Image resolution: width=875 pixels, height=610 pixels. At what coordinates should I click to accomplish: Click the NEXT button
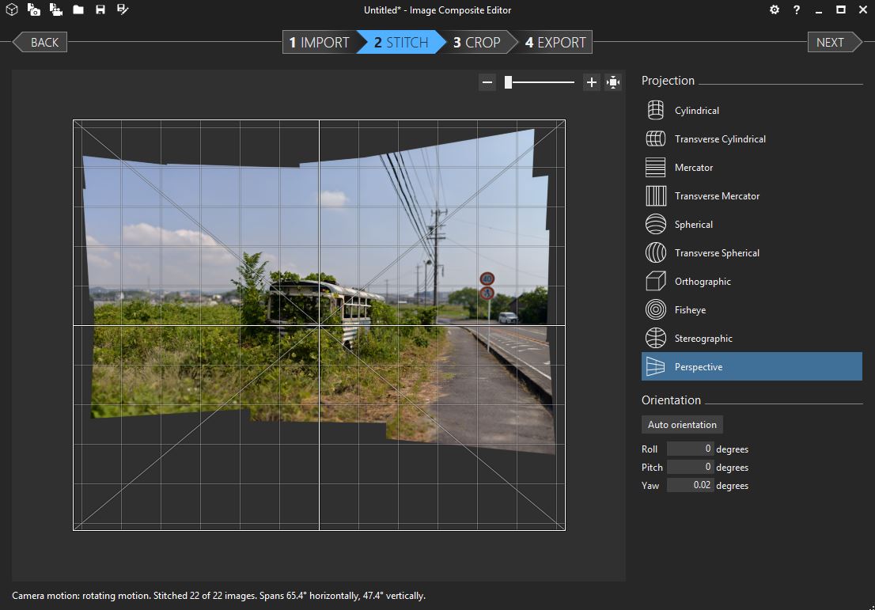point(835,43)
